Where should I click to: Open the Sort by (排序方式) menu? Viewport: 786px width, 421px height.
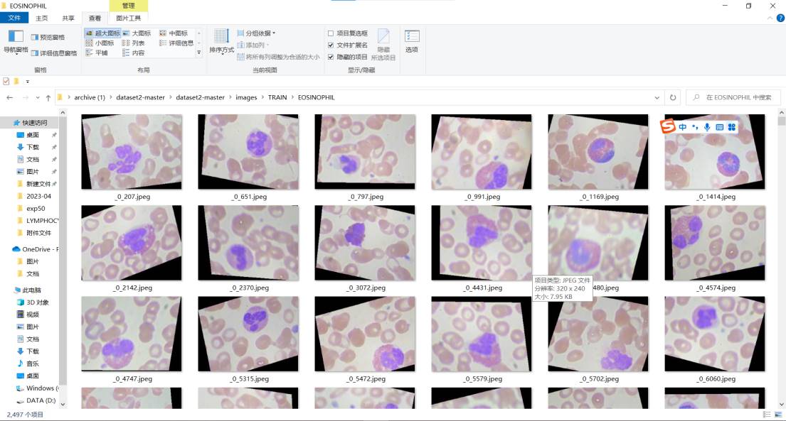pyautogui.click(x=221, y=42)
